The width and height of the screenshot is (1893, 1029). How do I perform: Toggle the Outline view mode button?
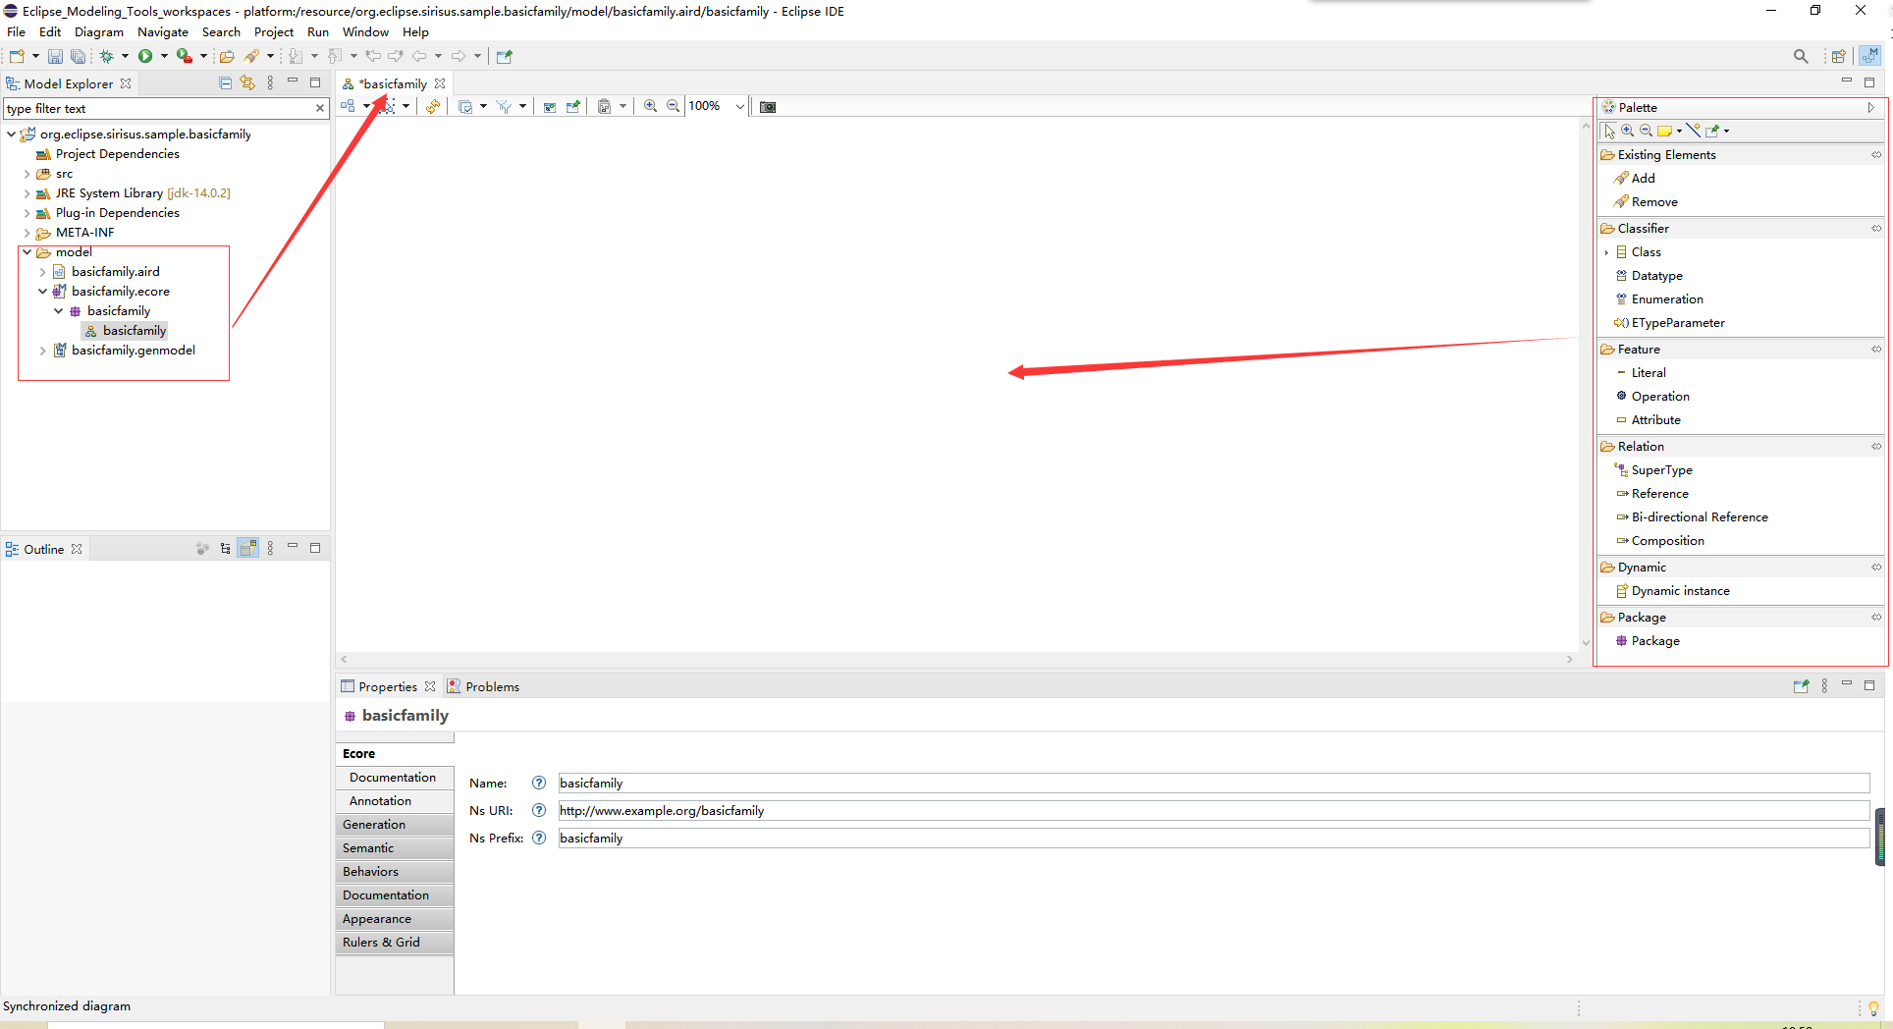tap(248, 548)
